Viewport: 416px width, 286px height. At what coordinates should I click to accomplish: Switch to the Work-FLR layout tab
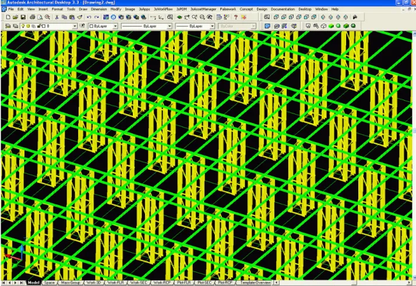[x=116, y=283]
